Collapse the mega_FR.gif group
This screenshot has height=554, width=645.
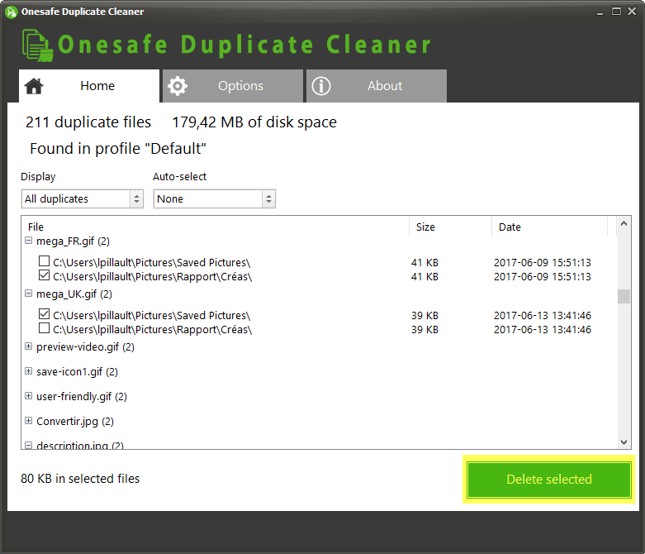28,240
